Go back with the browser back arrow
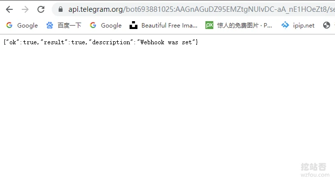The width and height of the screenshot is (335, 180). (x=9, y=9)
